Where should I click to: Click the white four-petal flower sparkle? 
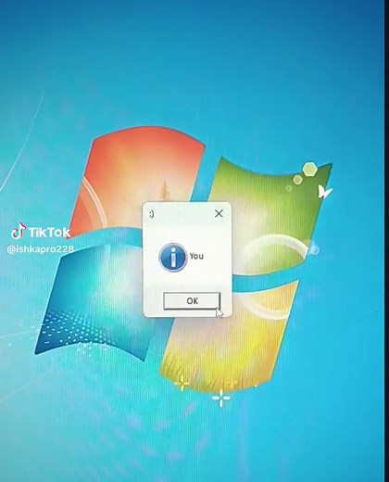tap(221, 398)
